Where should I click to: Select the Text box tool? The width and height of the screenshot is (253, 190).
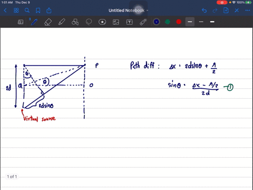point(130,22)
